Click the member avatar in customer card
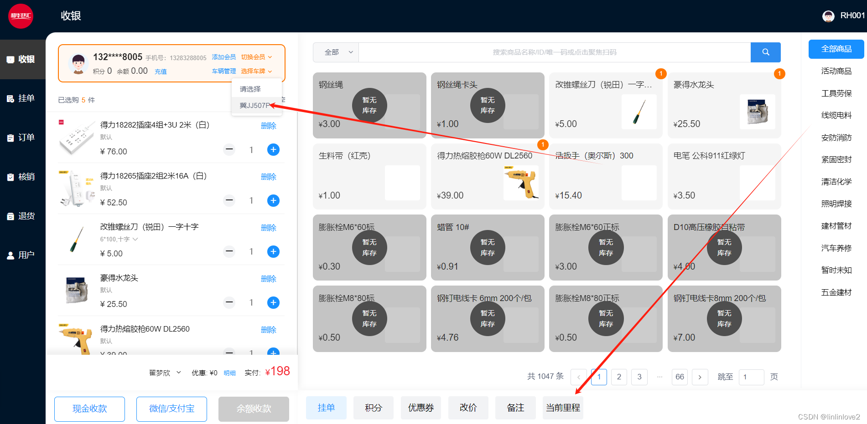867x424 pixels. tap(78, 63)
